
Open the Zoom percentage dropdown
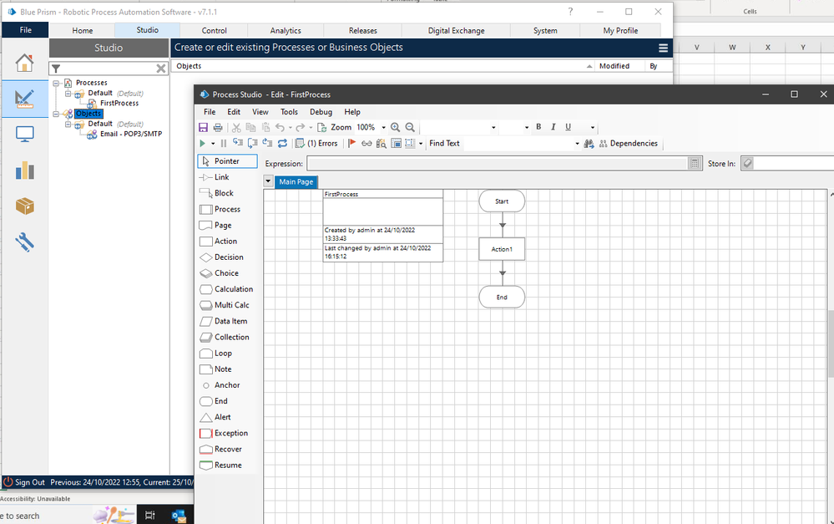[x=383, y=128]
